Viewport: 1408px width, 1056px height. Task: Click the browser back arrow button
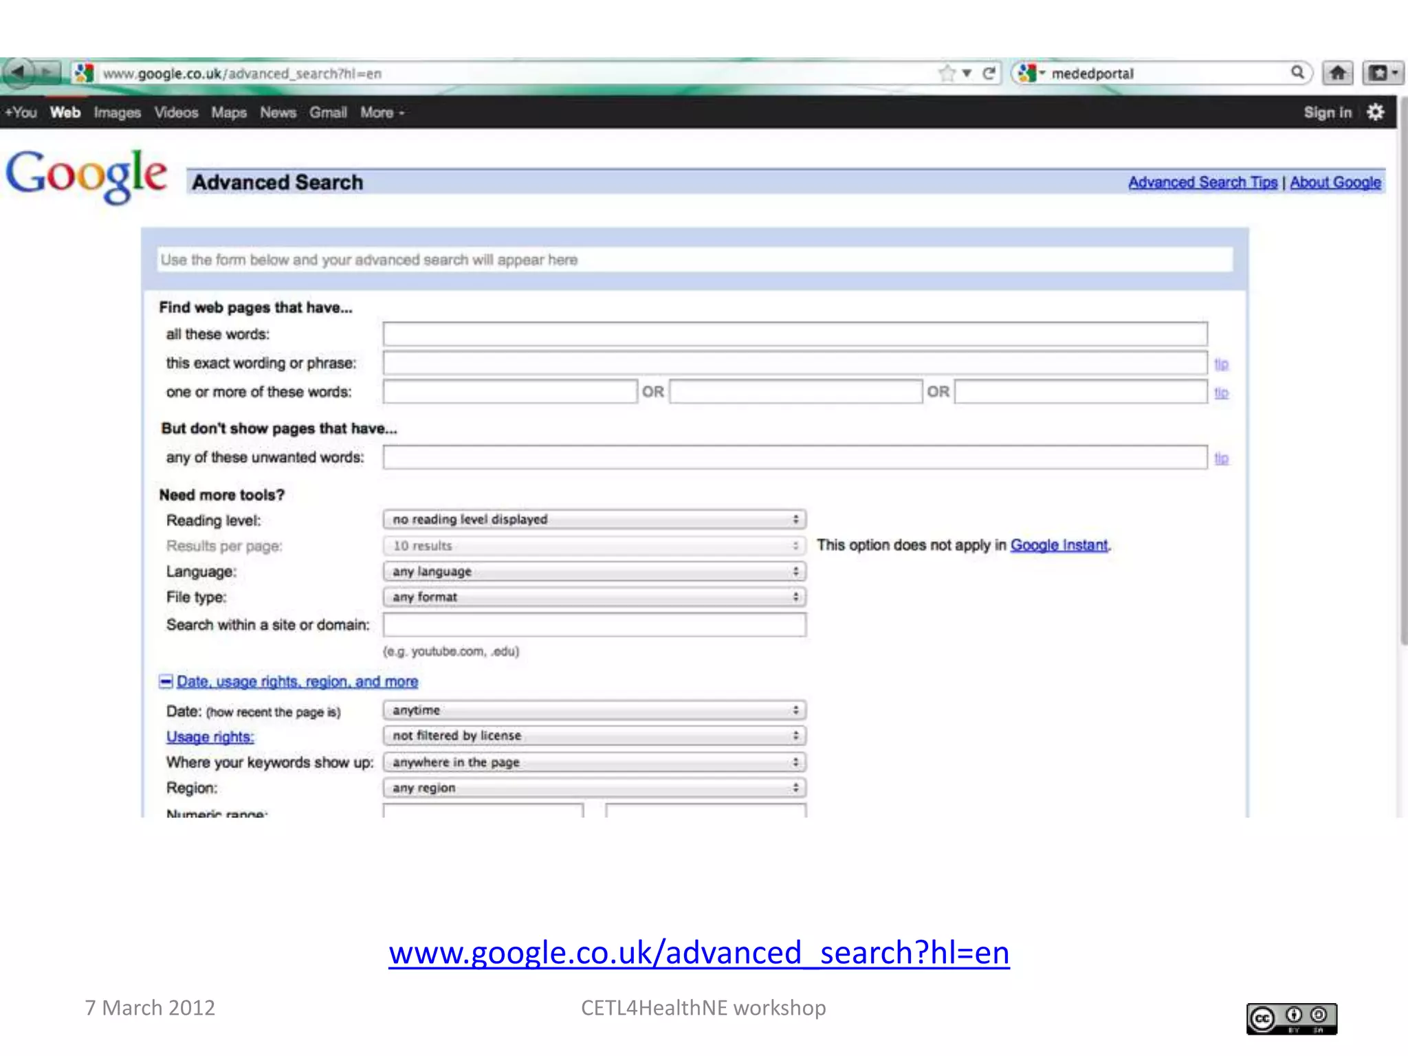click(19, 71)
